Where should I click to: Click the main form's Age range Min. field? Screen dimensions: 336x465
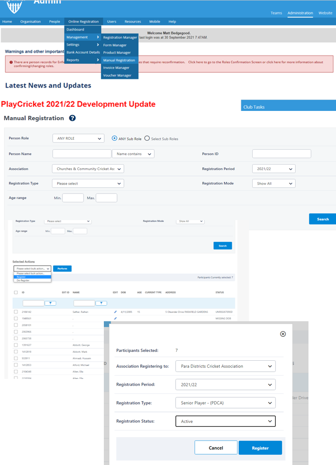coord(73,198)
